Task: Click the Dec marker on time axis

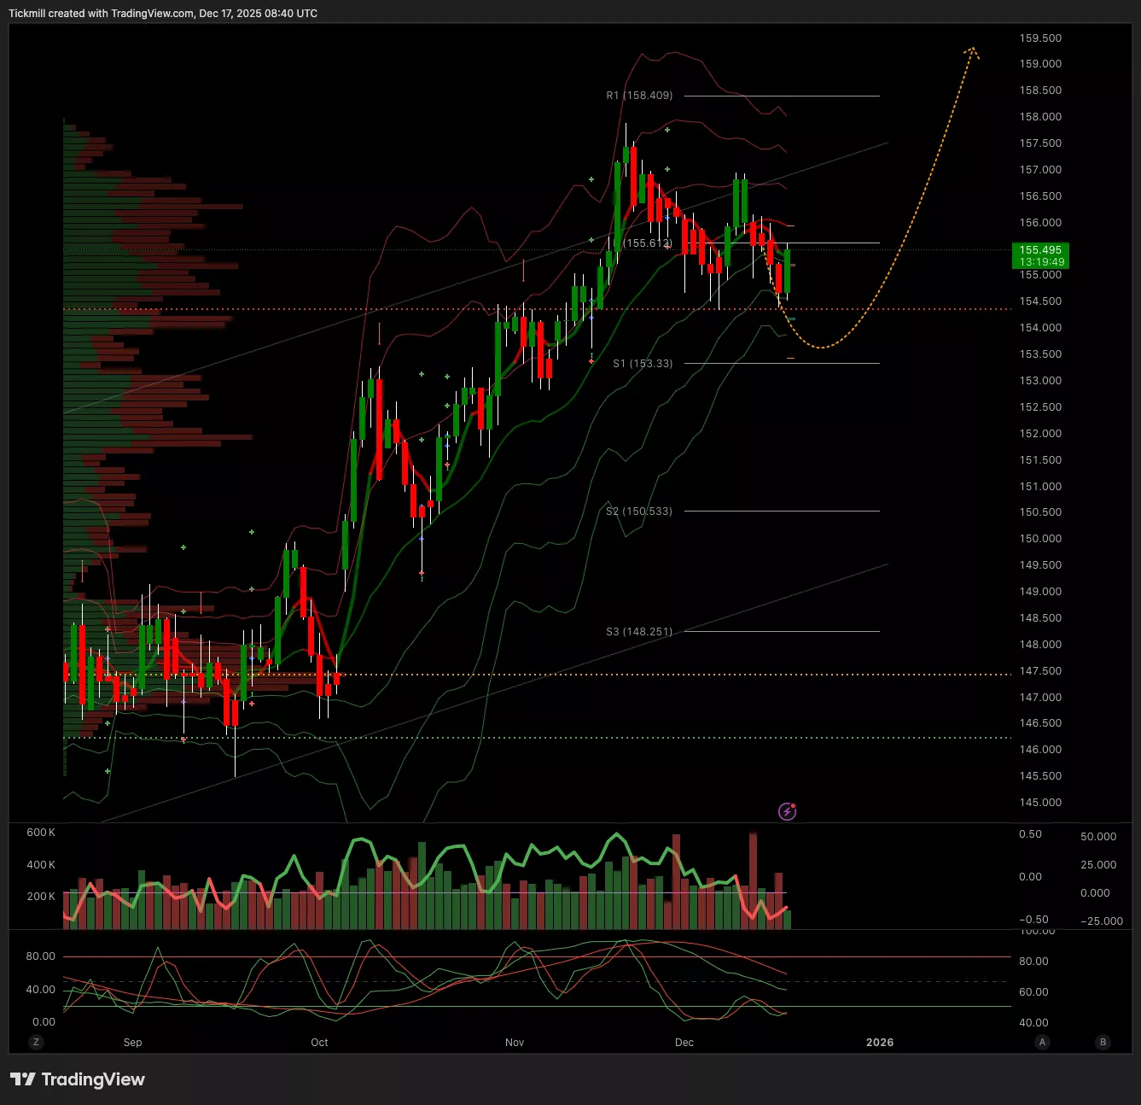Action: tap(684, 1042)
